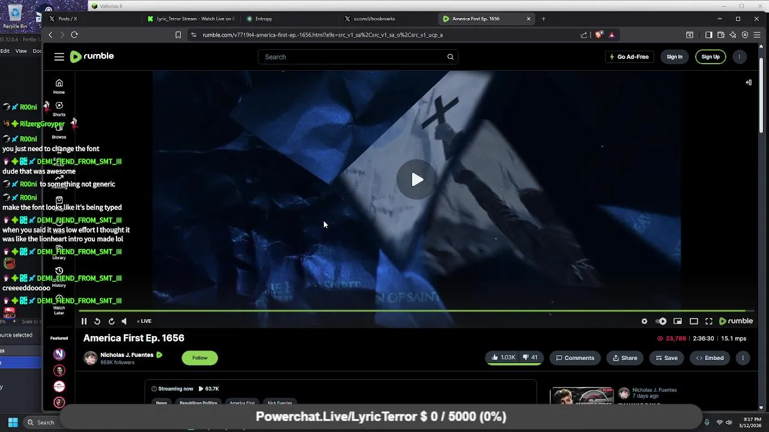Select the Republican Politics tag
769x432 pixels.
click(198, 403)
